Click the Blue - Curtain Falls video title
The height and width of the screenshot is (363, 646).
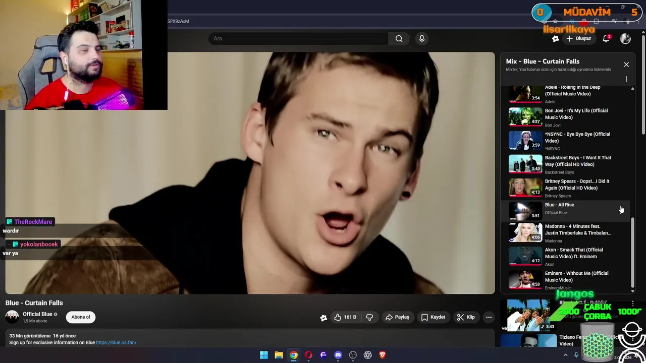(34, 303)
